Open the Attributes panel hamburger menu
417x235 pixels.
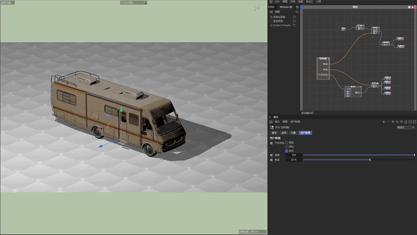271,122
